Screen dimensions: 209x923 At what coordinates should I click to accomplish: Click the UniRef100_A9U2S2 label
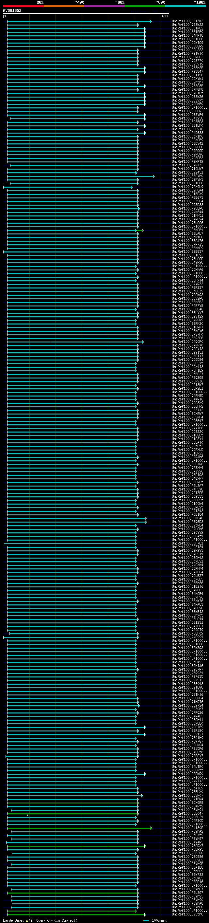pos(187,50)
